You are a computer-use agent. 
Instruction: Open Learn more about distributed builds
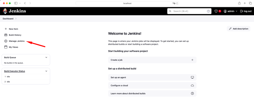(x=152, y=93)
